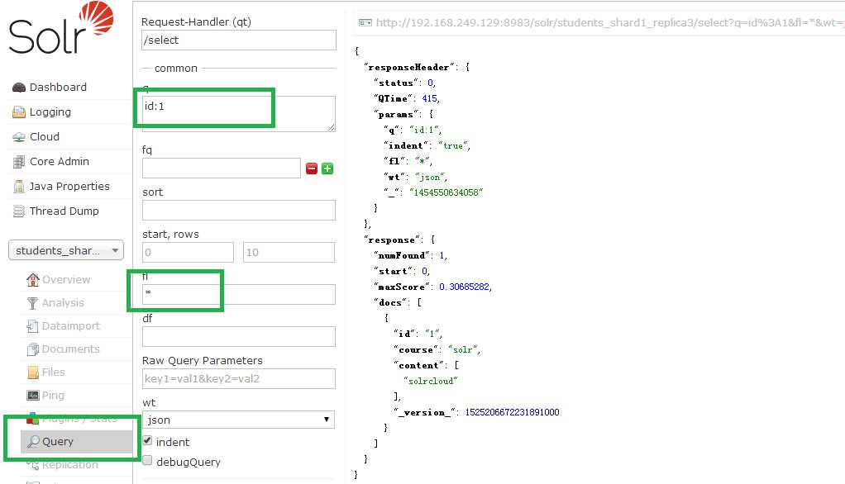The width and height of the screenshot is (845, 484).
Task: Open the students_shard core selector dropdown
Action: pos(65,250)
